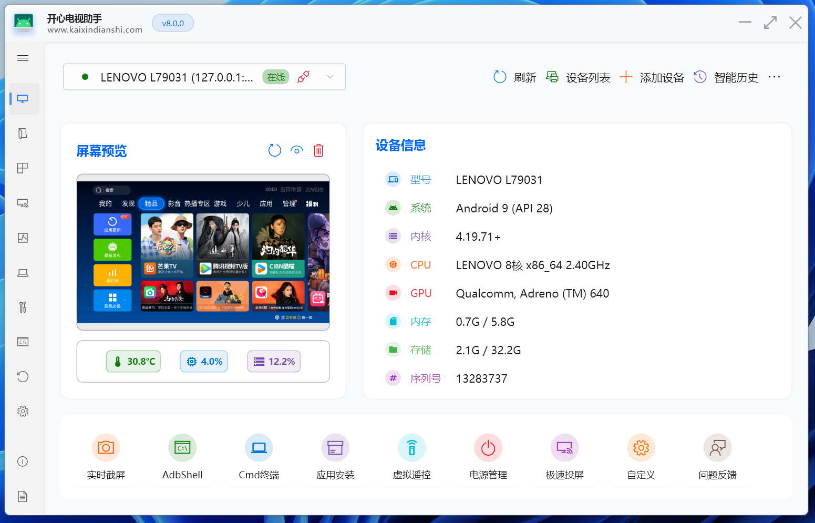Toggle the hamburger sidebar menu
This screenshot has width=815, height=523.
click(23, 58)
